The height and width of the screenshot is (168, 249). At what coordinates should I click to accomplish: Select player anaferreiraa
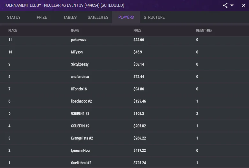coord(80,77)
